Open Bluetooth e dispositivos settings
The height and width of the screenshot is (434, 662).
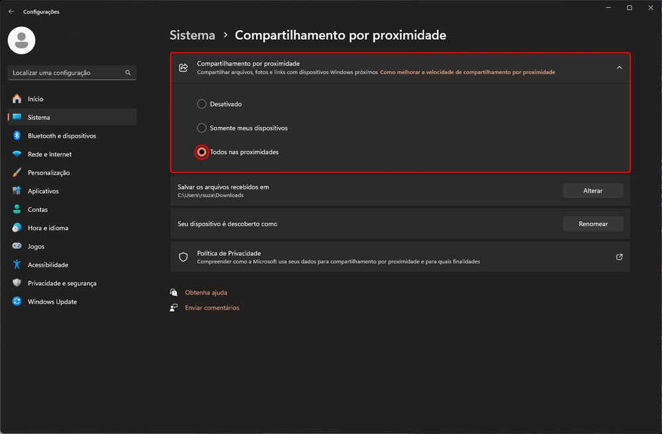[62, 136]
